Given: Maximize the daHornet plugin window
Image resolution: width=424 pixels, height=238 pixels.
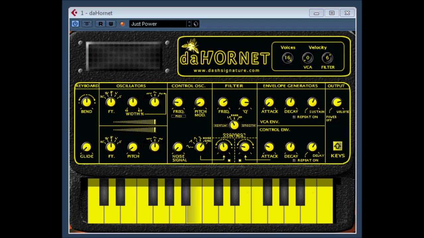Looking at the screenshot, I should pos(332,13).
